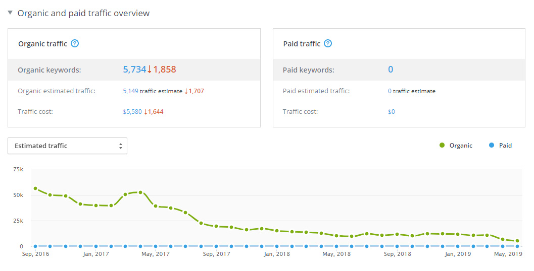
Task: Select the Jan, 2018 organic data point
Action: coord(276,231)
